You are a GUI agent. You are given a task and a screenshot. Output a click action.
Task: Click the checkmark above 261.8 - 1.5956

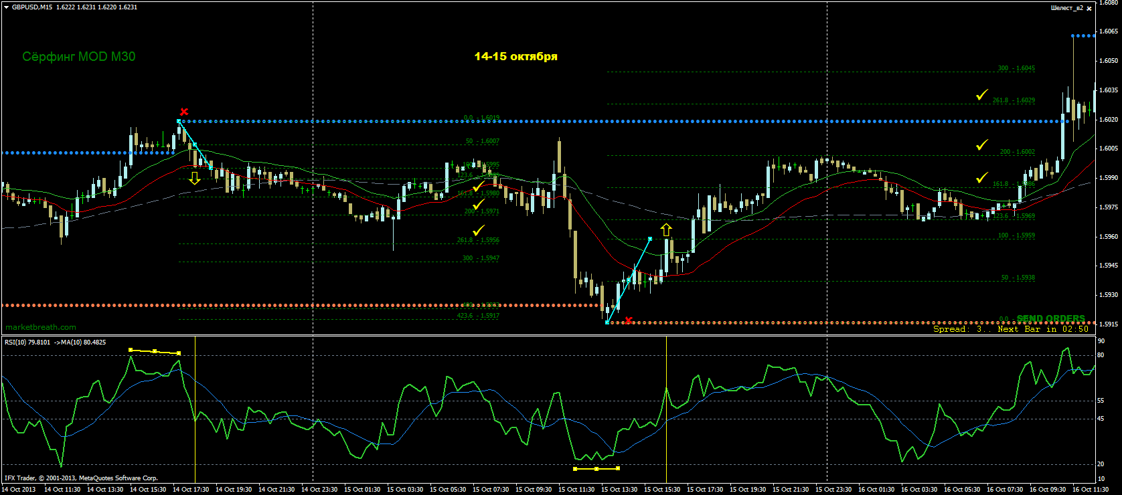coord(478,231)
